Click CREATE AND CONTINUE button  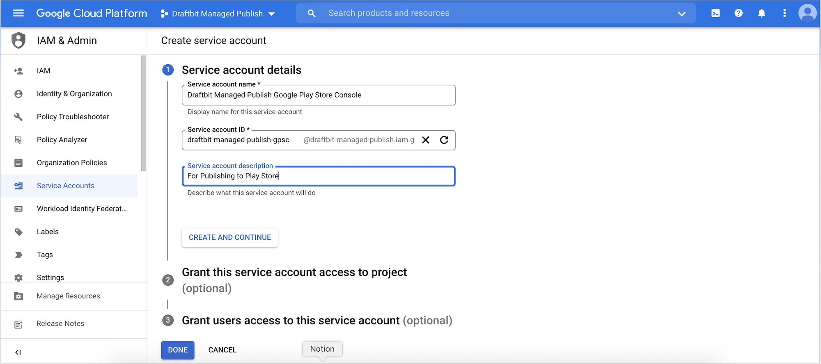pos(230,237)
